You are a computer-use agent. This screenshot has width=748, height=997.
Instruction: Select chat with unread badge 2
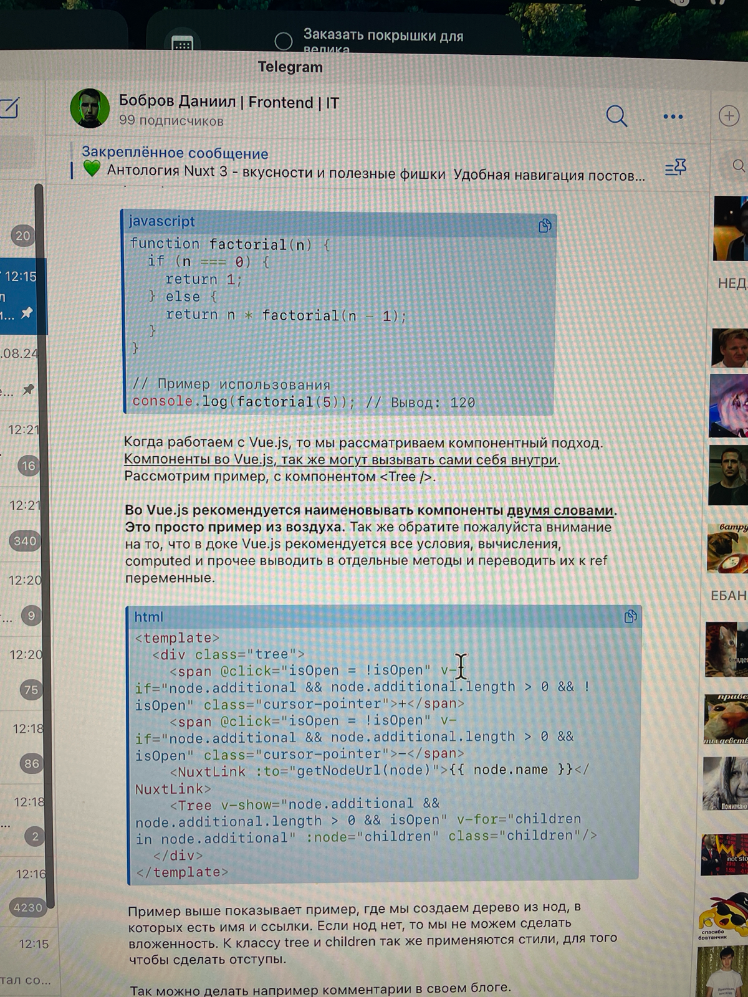(35, 836)
